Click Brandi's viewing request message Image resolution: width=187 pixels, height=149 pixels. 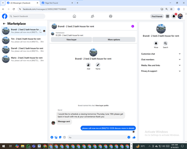(91, 115)
